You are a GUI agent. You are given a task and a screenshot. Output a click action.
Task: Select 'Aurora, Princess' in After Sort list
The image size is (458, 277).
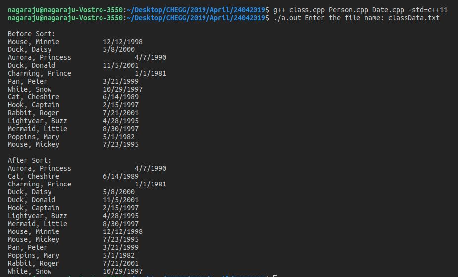[40, 168]
